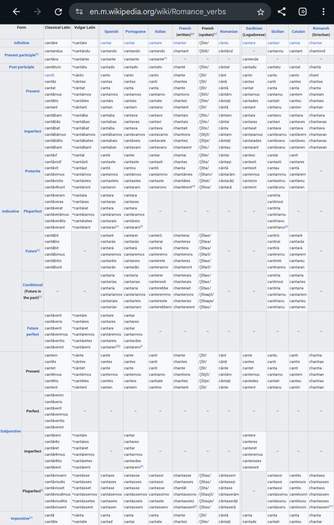Open the Italian column header link
This screenshot has height=525, width=334.
click(x=160, y=31)
